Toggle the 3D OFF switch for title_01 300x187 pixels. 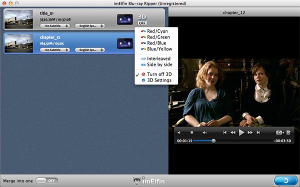pyautogui.click(x=142, y=23)
